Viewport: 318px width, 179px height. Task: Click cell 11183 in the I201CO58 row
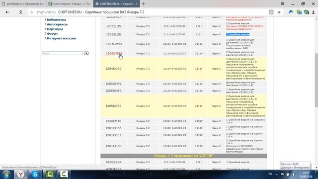pos(199,146)
